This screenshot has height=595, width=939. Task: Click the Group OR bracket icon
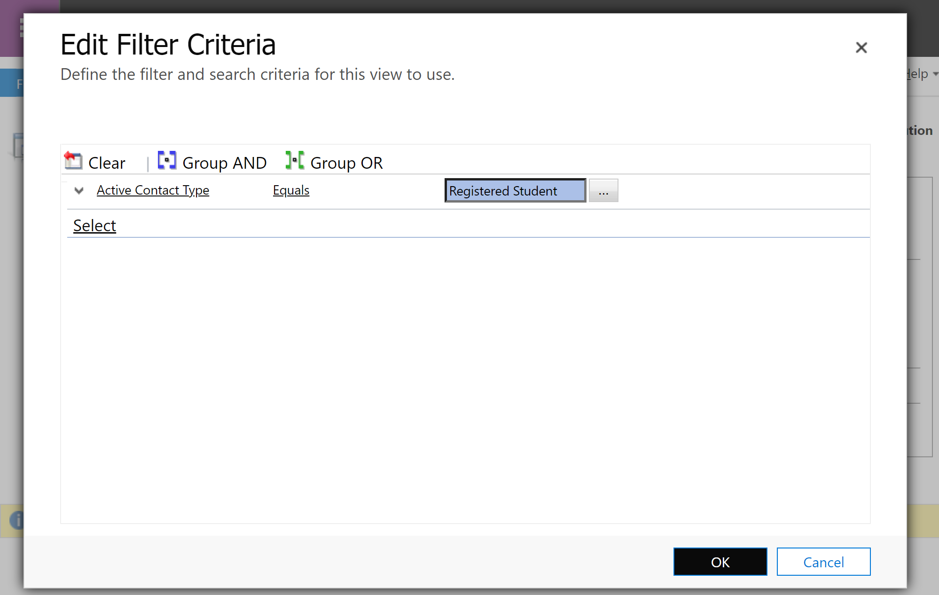(x=295, y=160)
